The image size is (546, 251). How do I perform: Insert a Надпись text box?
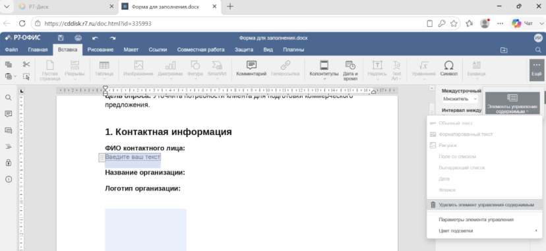click(x=377, y=70)
